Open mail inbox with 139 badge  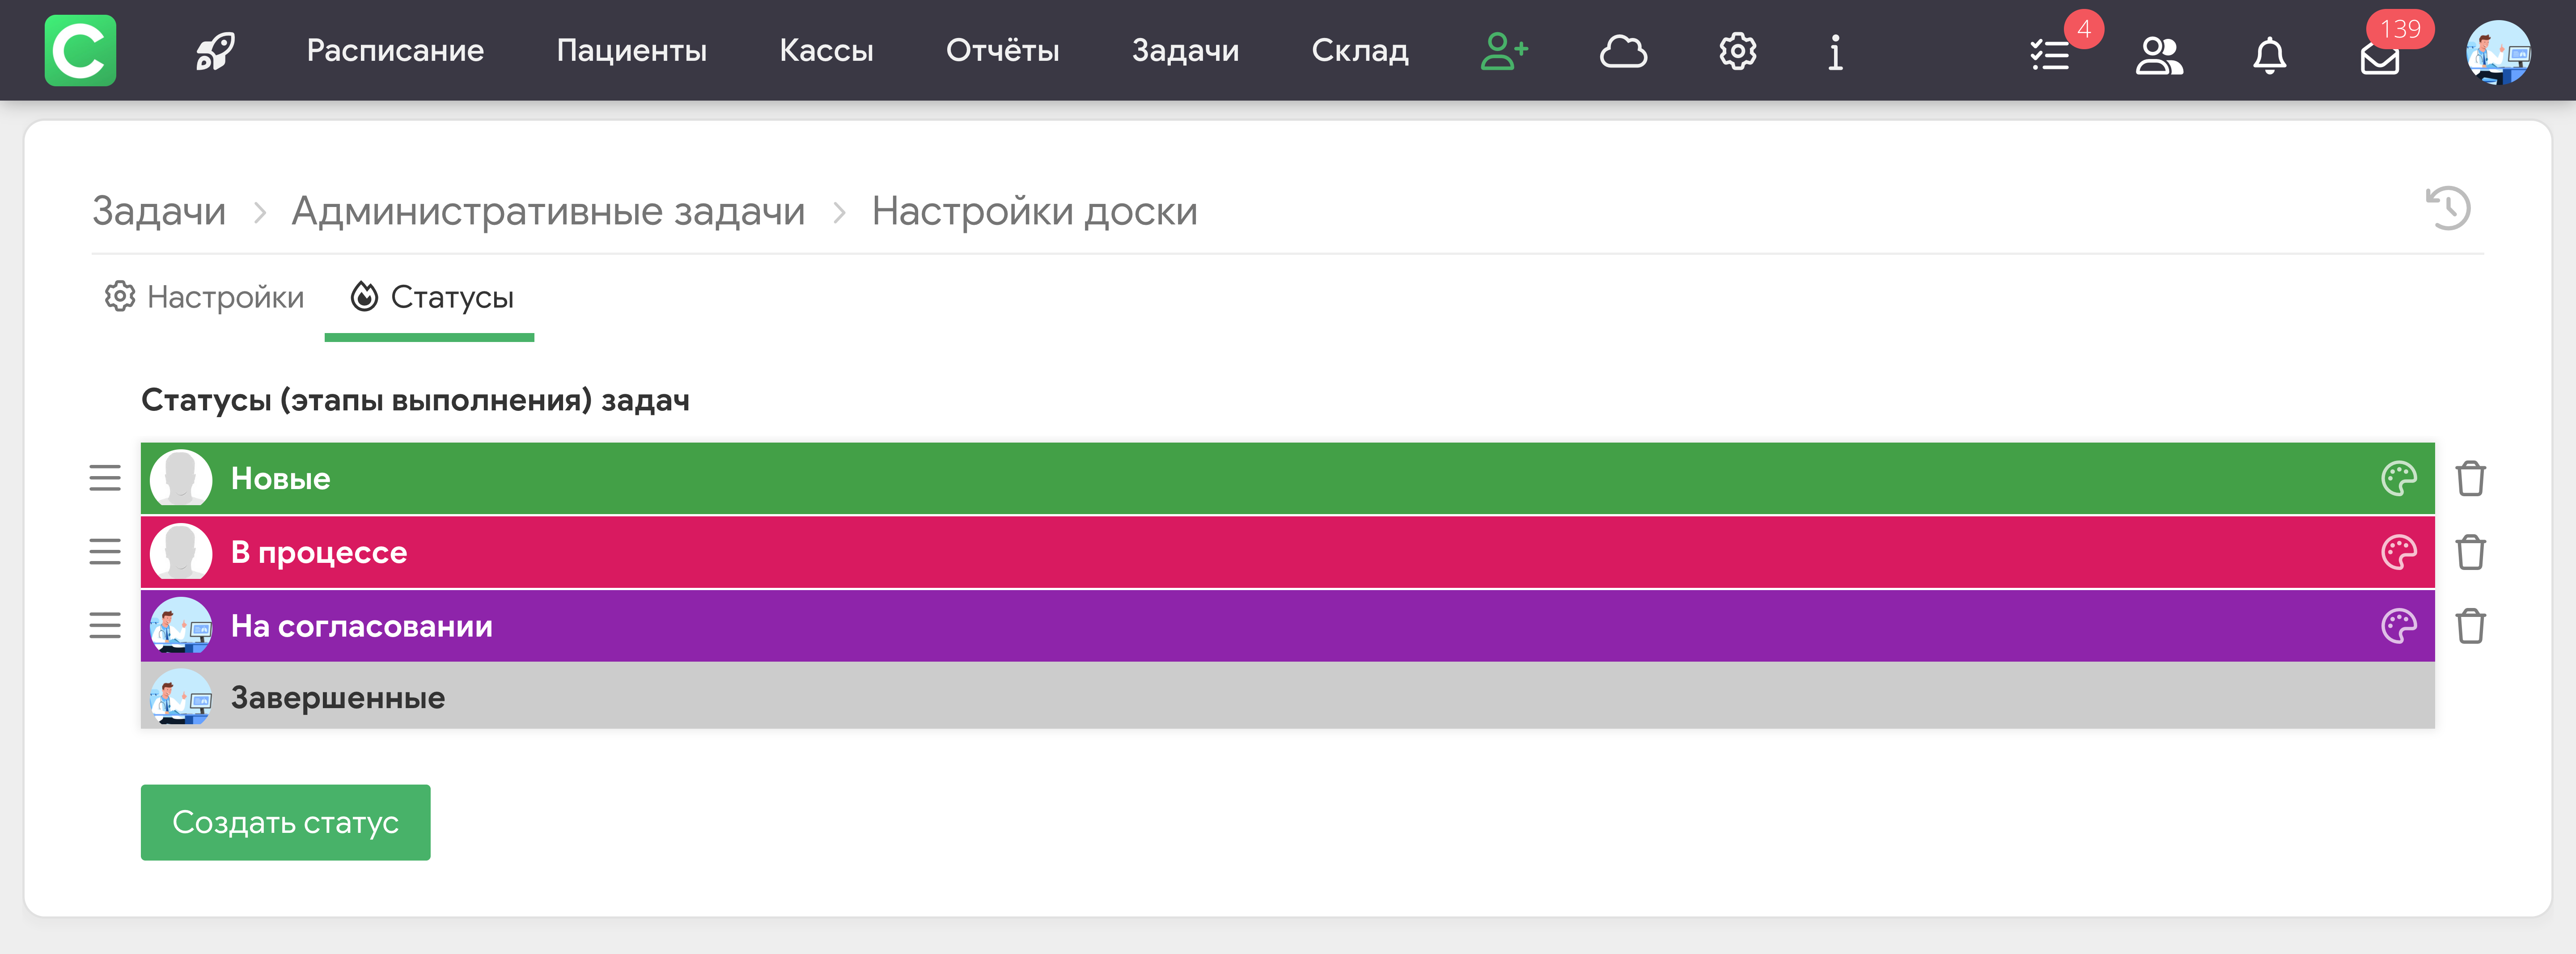click(2379, 58)
